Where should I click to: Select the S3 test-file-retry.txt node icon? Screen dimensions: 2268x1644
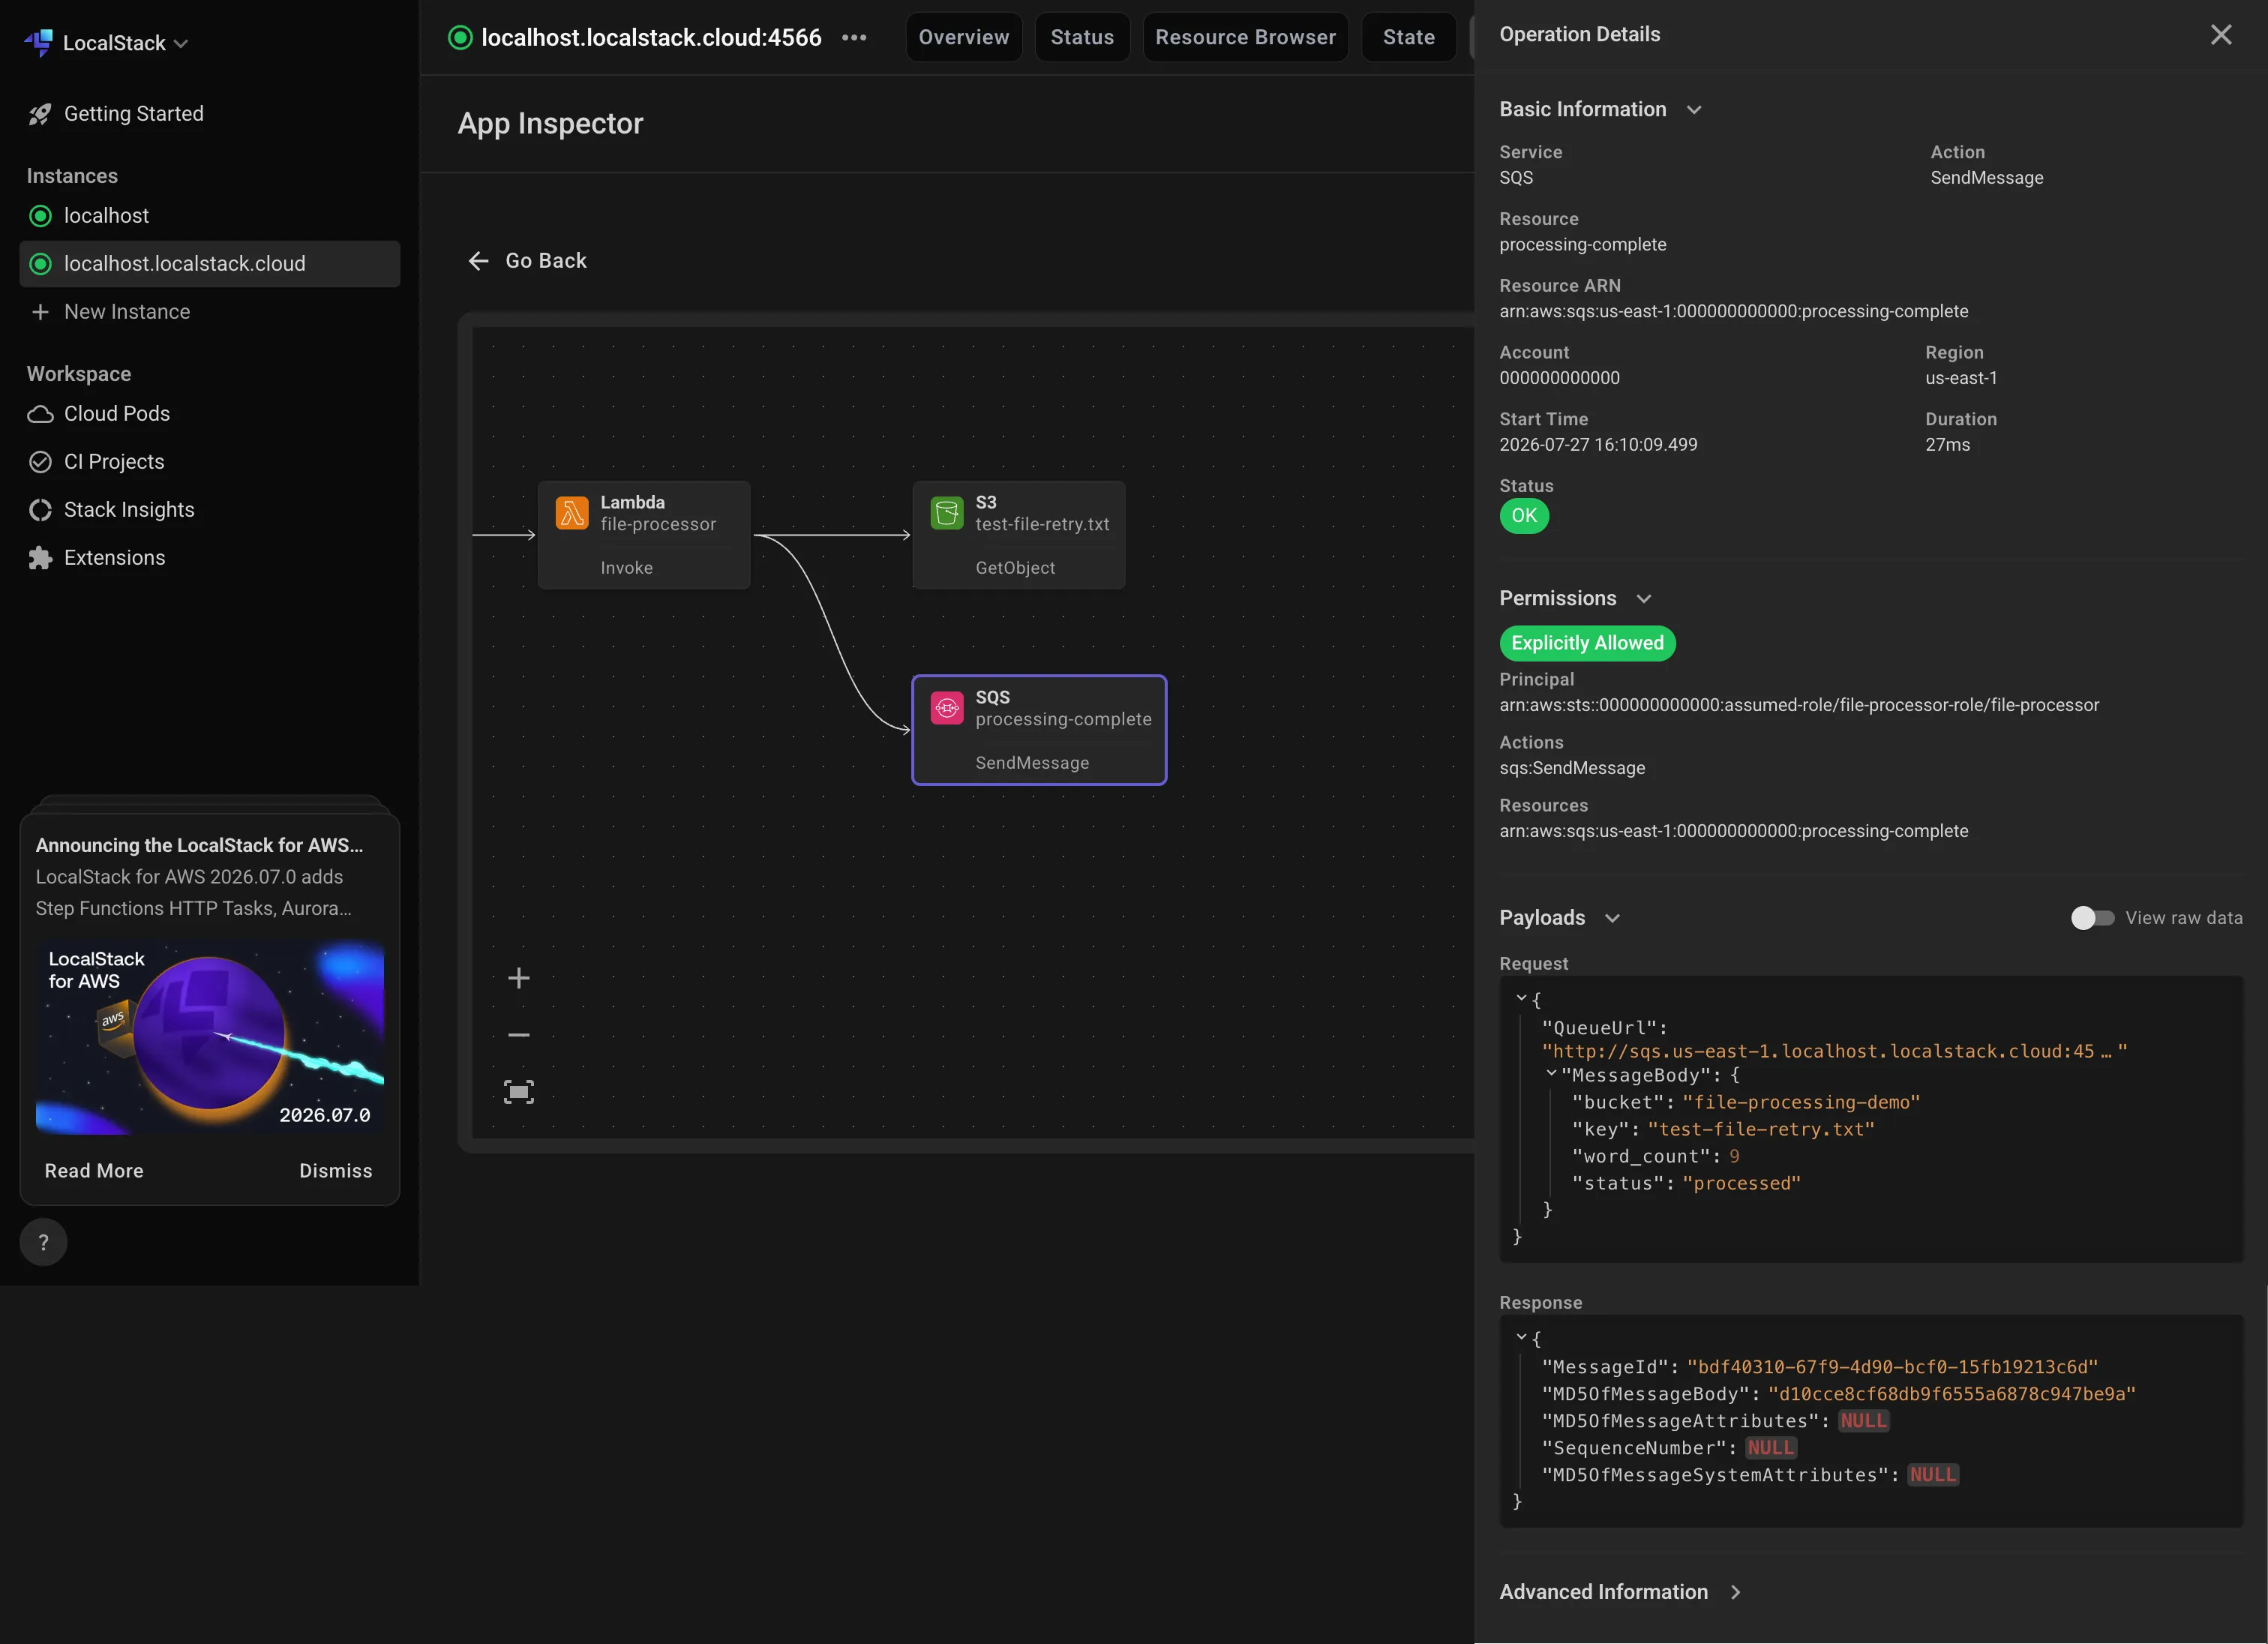(x=947, y=513)
